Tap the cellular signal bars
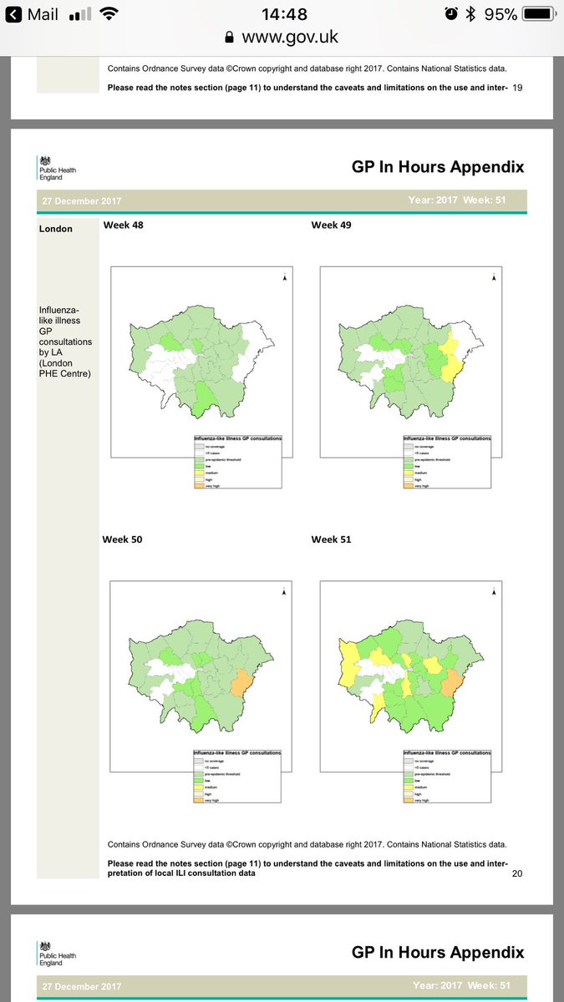Screen dimensions: 564x1002 pyautogui.click(x=80, y=15)
